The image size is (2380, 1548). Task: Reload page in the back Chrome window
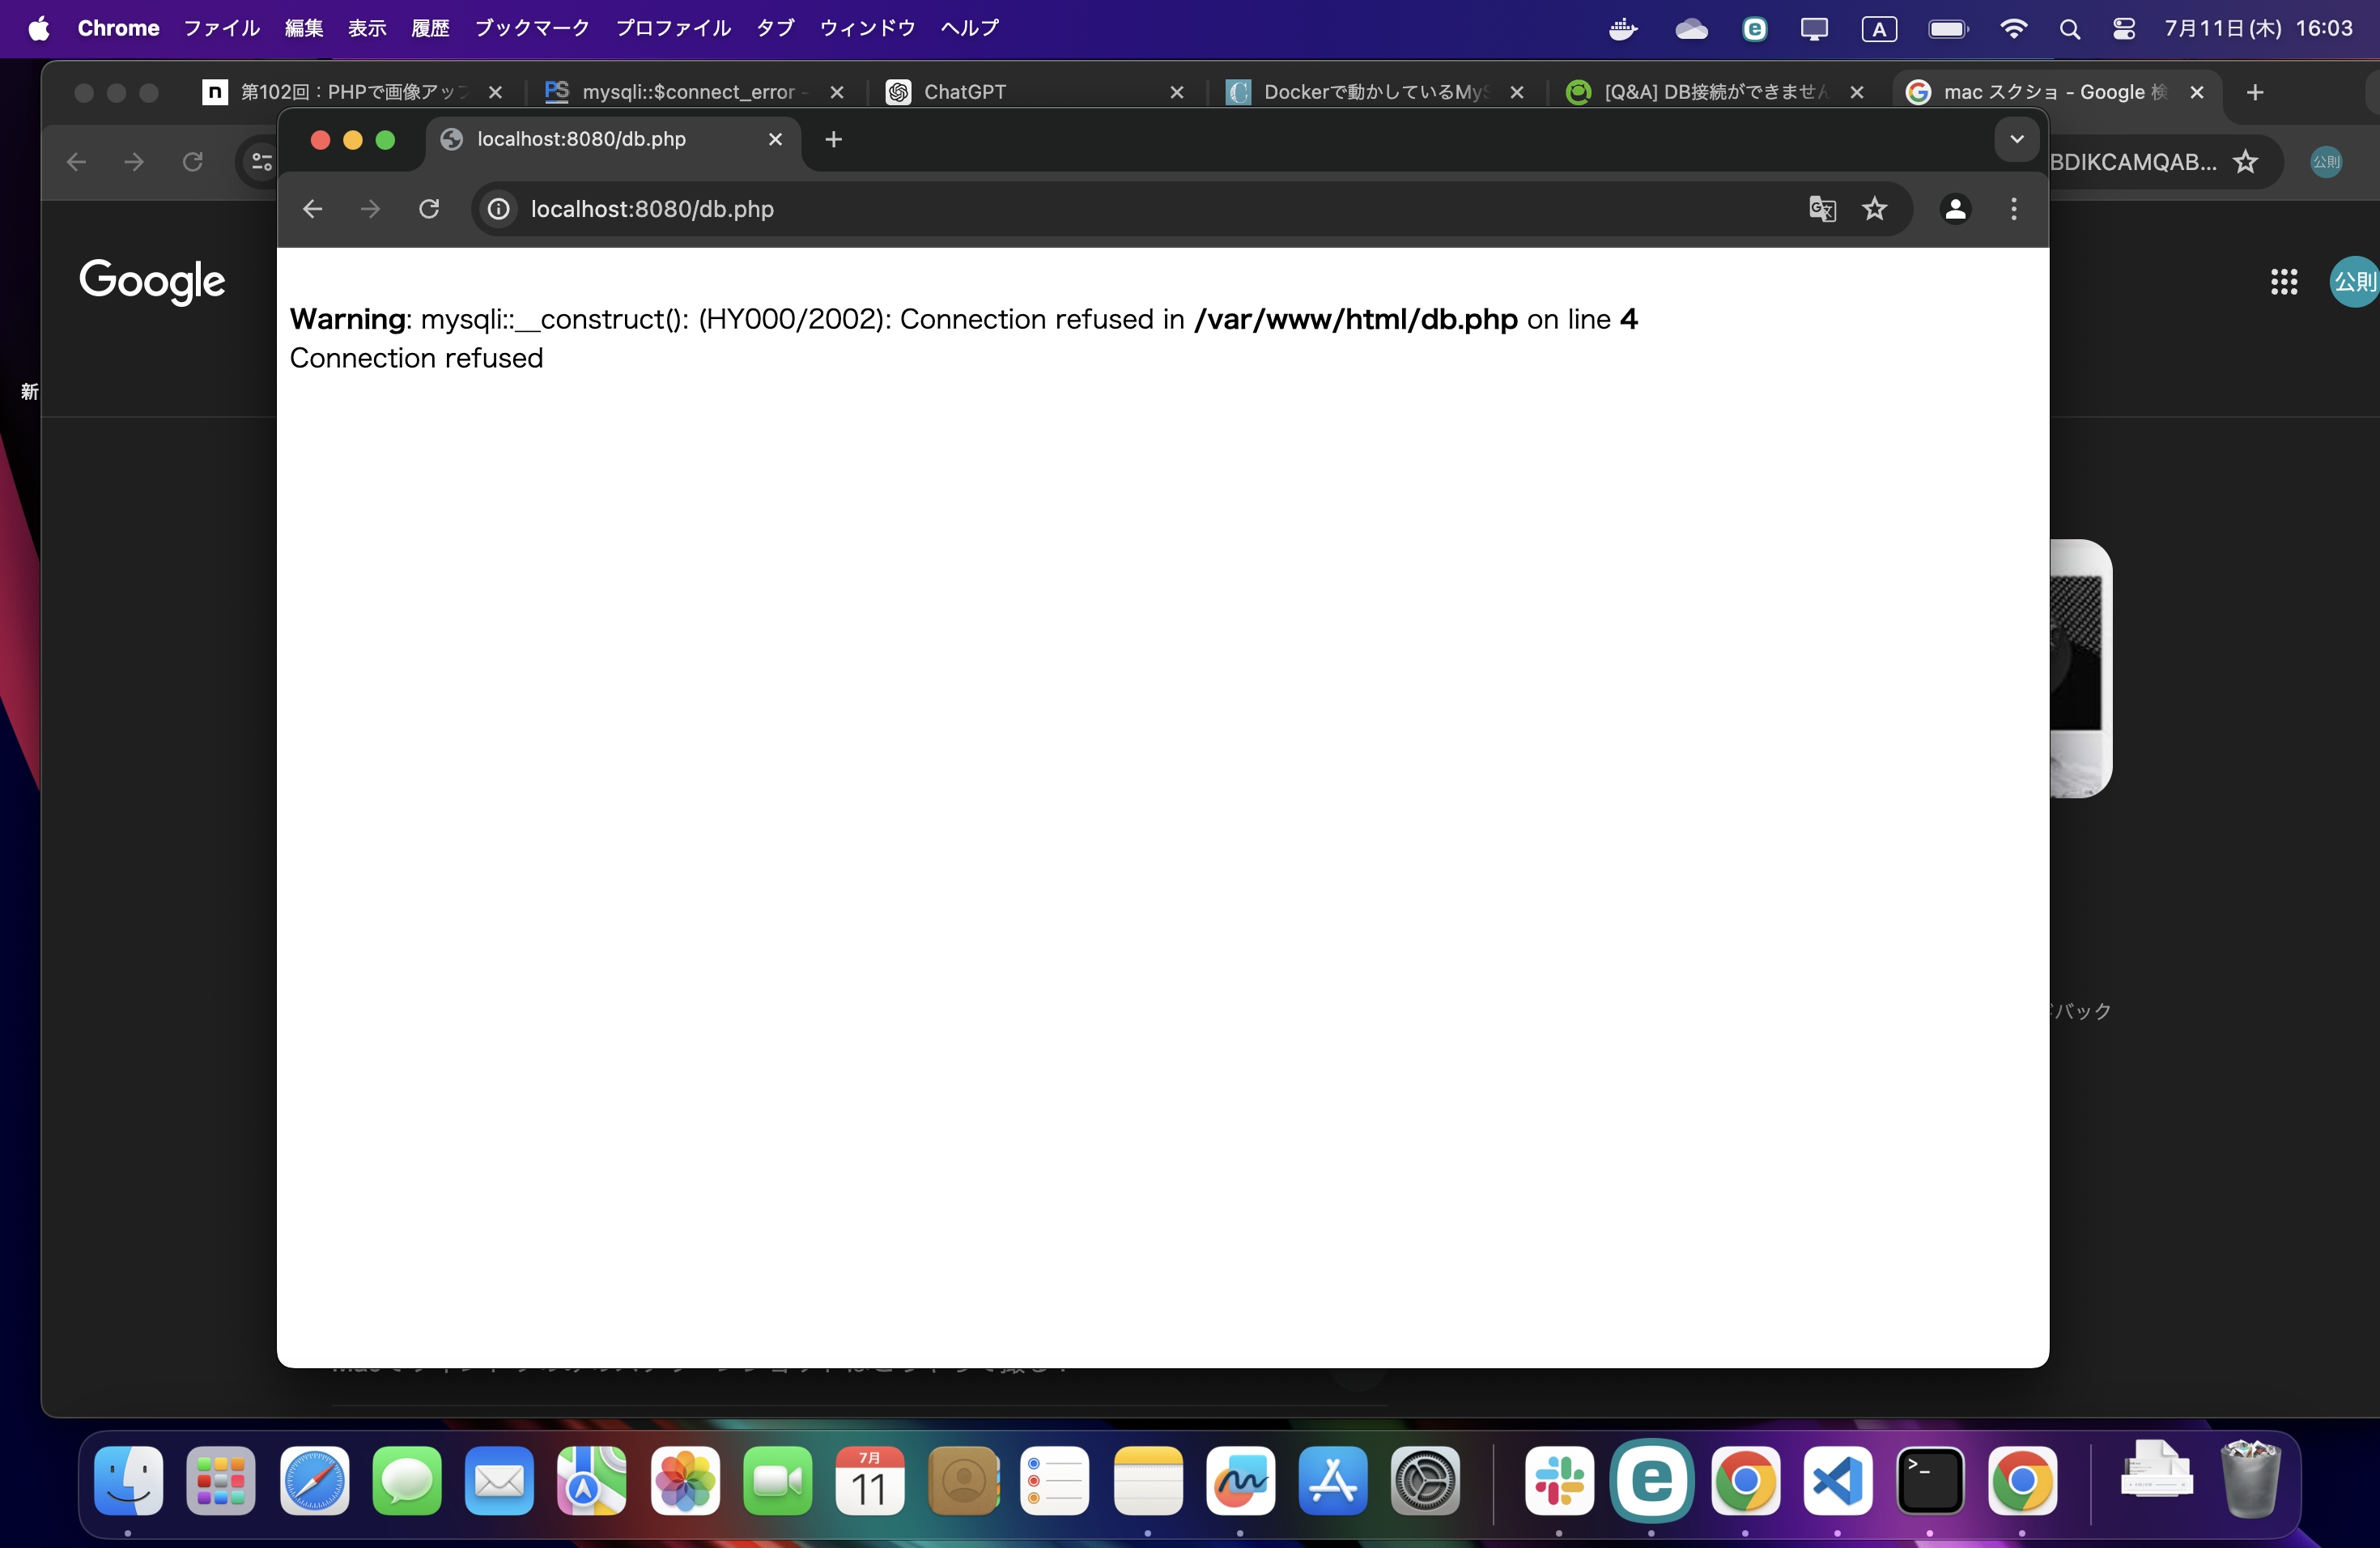(193, 162)
